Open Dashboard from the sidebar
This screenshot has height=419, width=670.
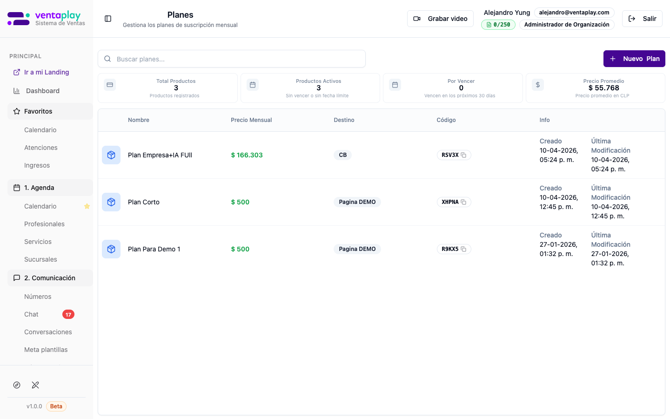(x=42, y=91)
